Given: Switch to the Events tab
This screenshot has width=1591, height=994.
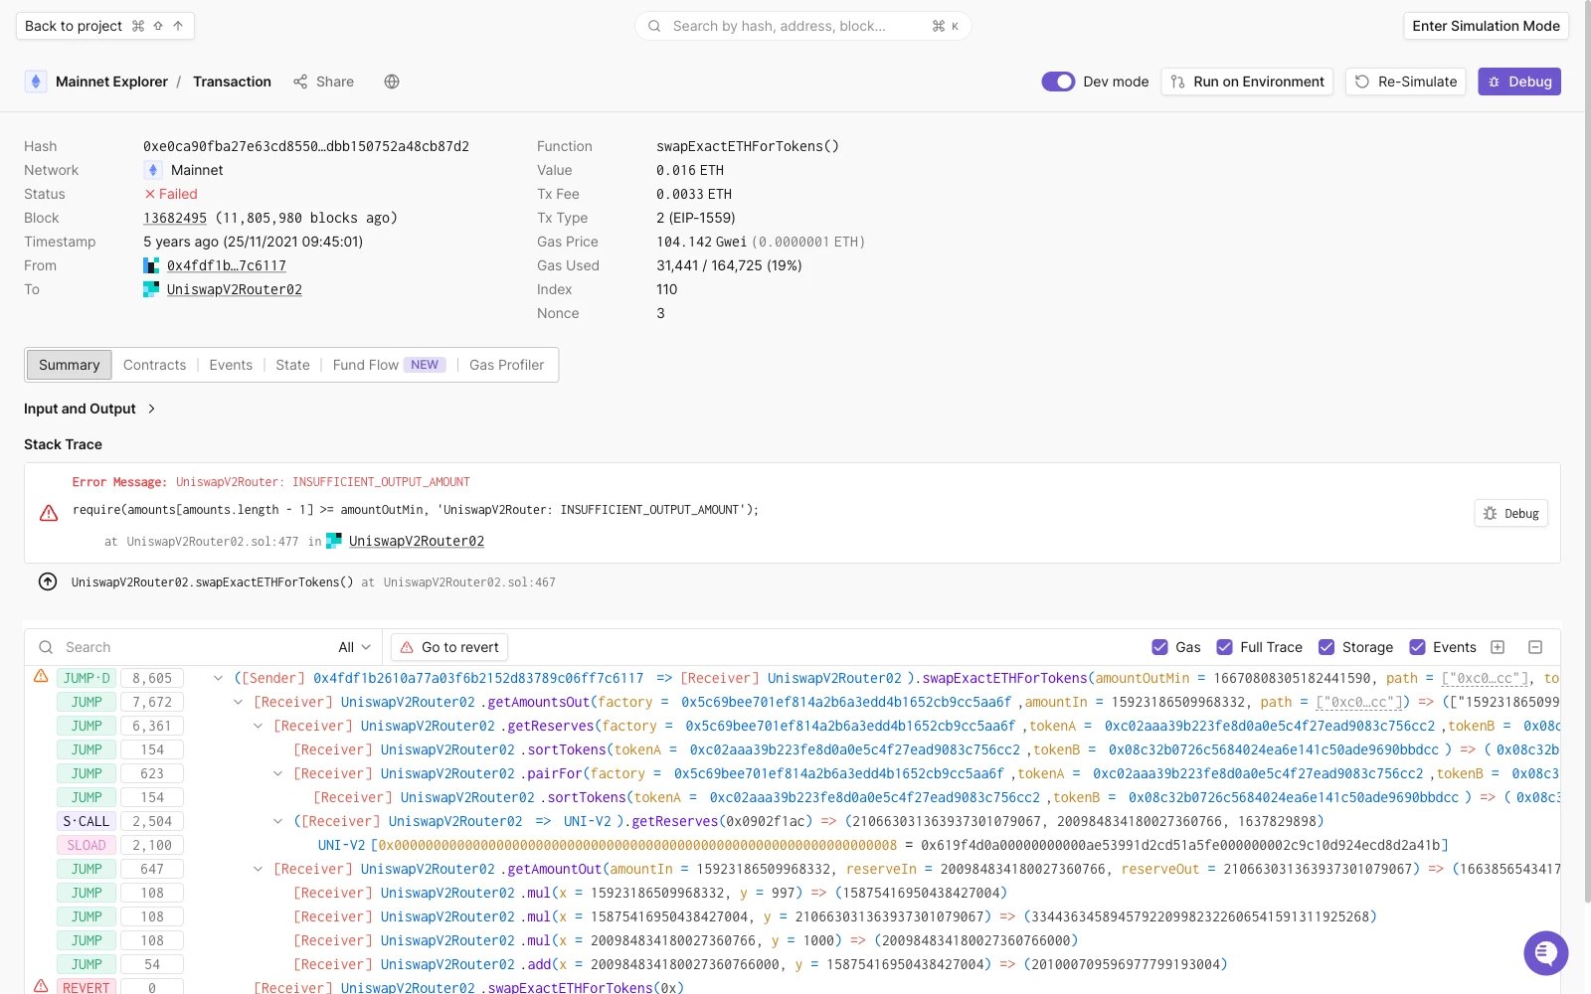Looking at the screenshot, I should click(x=231, y=365).
